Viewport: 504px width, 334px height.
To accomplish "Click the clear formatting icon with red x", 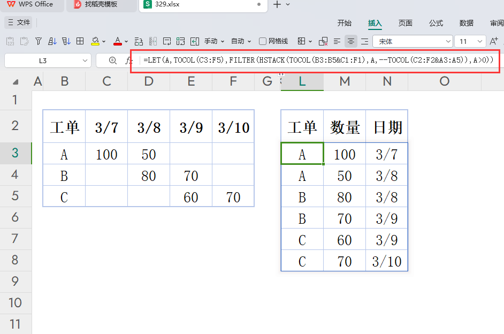I will pos(323,41).
